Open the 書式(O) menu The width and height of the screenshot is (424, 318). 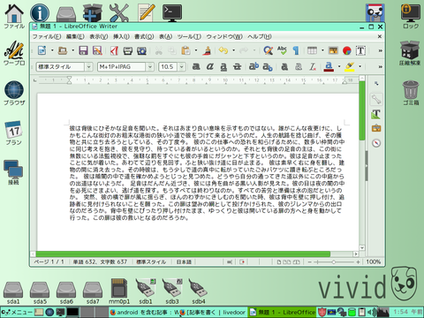pos(144,36)
